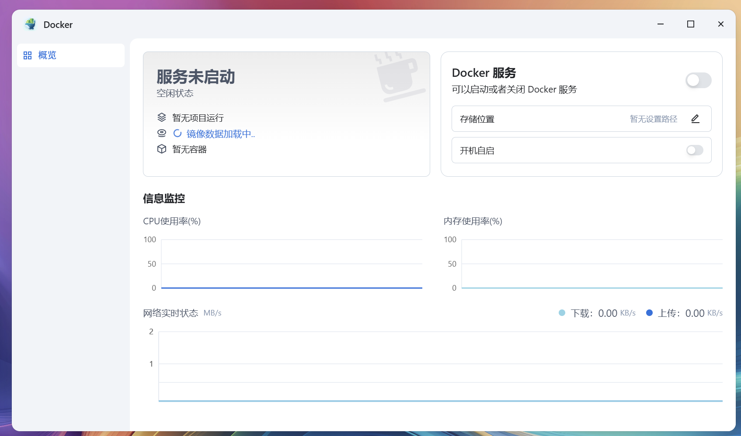The image size is (741, 436).
Task: Close the Docker window
Action: click(721, 24)
